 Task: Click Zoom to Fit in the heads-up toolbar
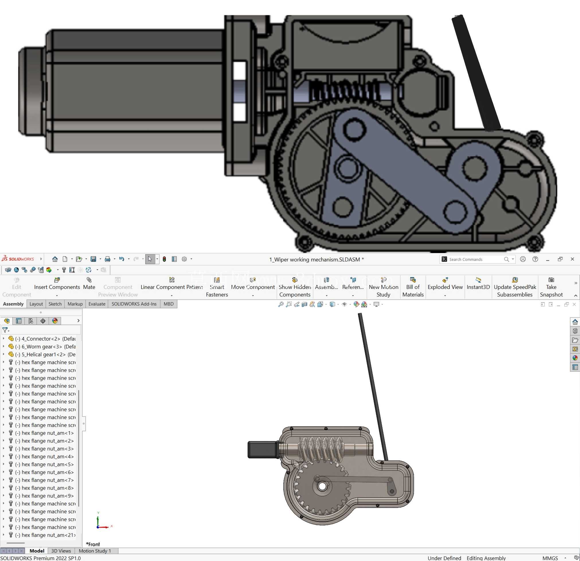[x=281, y=304]
